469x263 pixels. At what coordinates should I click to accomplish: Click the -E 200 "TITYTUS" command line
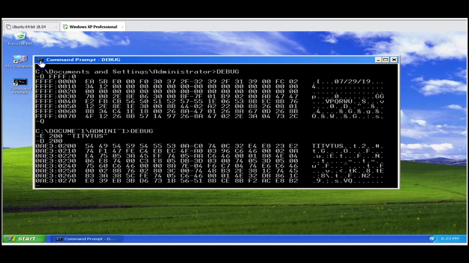(x=71, y=136)
